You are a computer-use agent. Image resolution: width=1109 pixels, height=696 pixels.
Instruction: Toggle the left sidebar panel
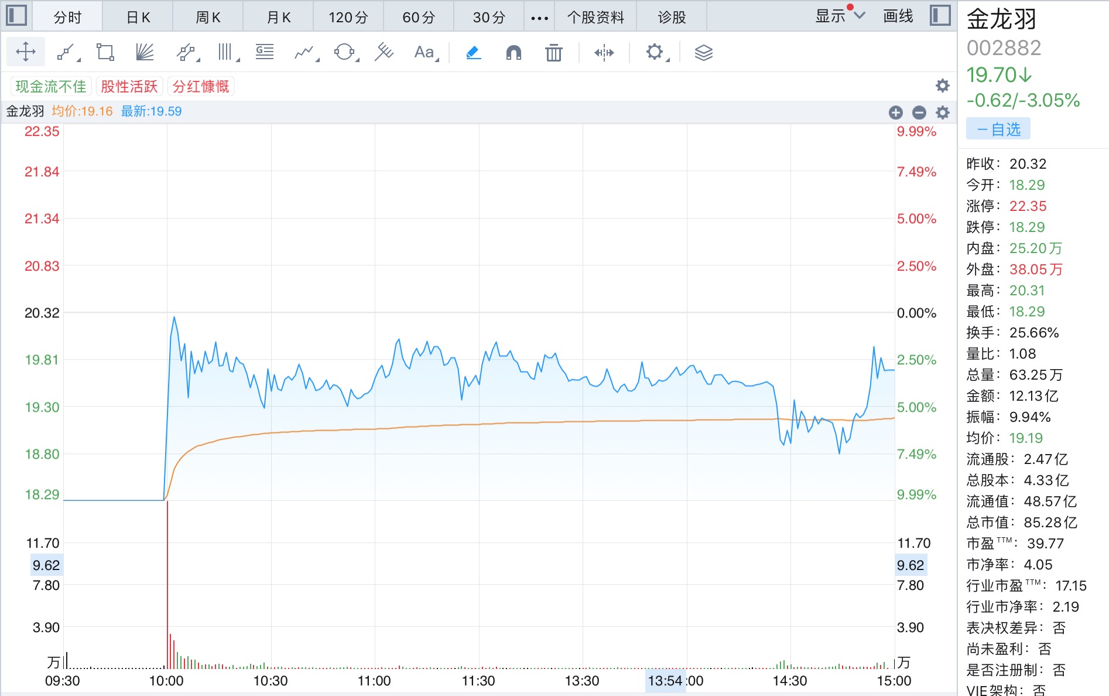[x=16, y=16]
